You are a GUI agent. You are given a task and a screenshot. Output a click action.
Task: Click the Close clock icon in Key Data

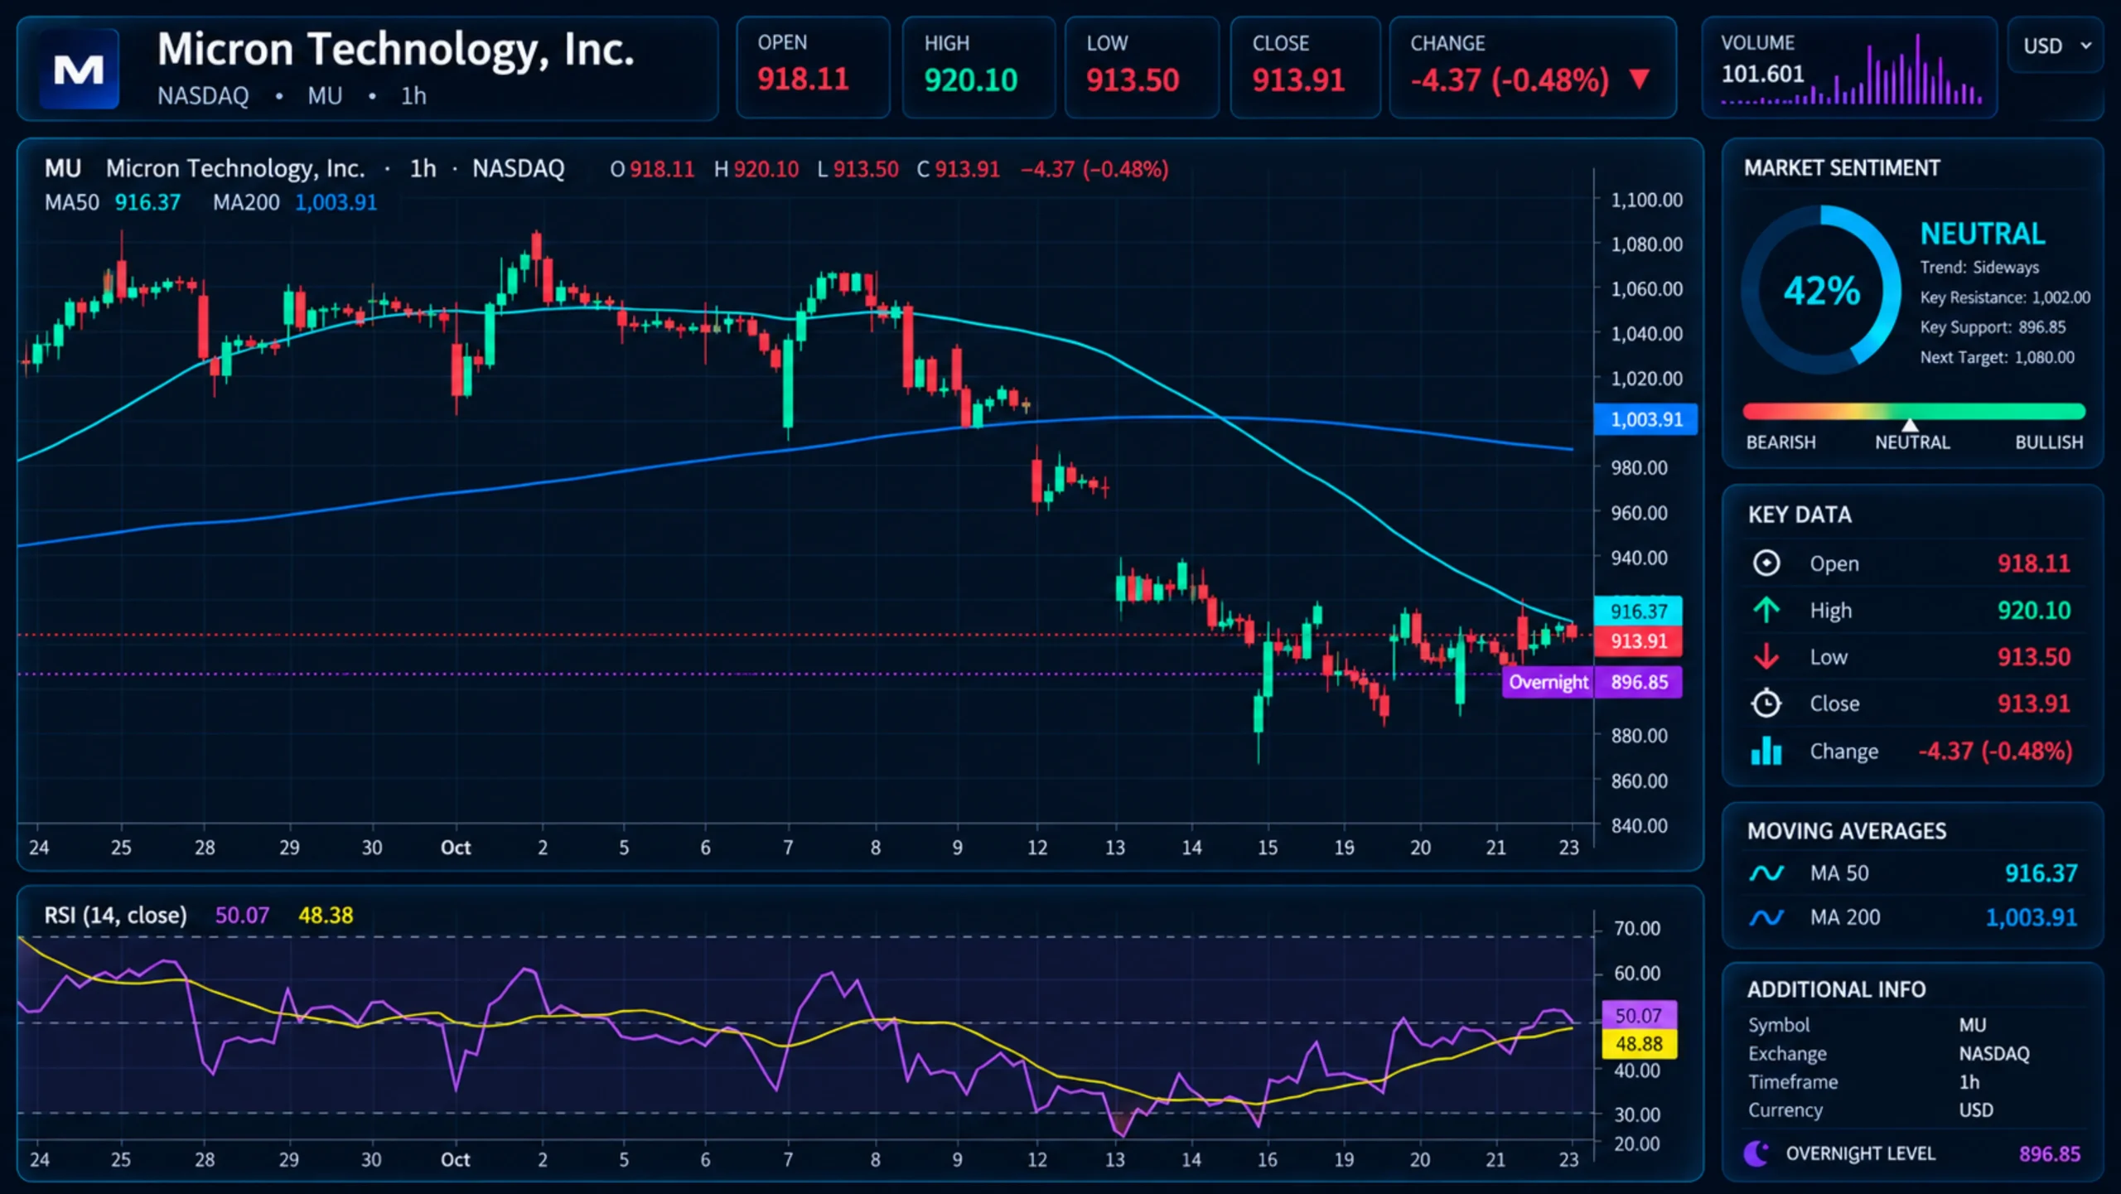tap(1766, 703)
